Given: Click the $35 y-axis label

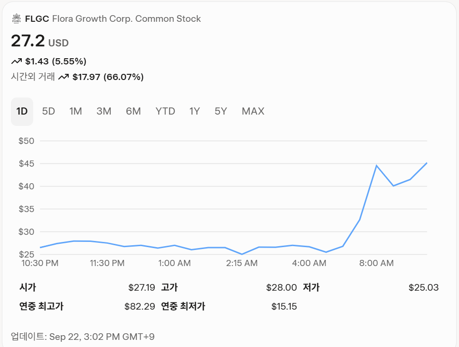Looking at the screenshot, I should pos(27,209).
